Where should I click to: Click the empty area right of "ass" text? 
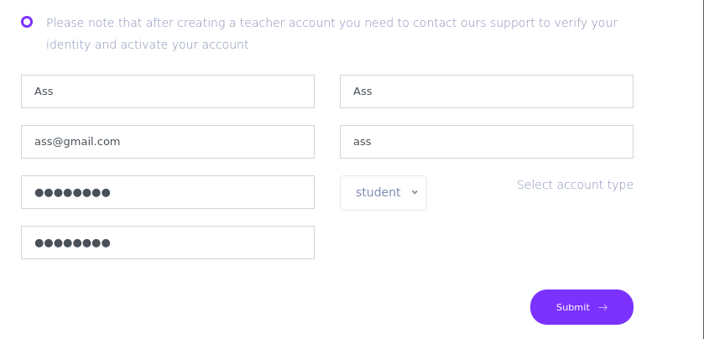click(x=503, y=142)
